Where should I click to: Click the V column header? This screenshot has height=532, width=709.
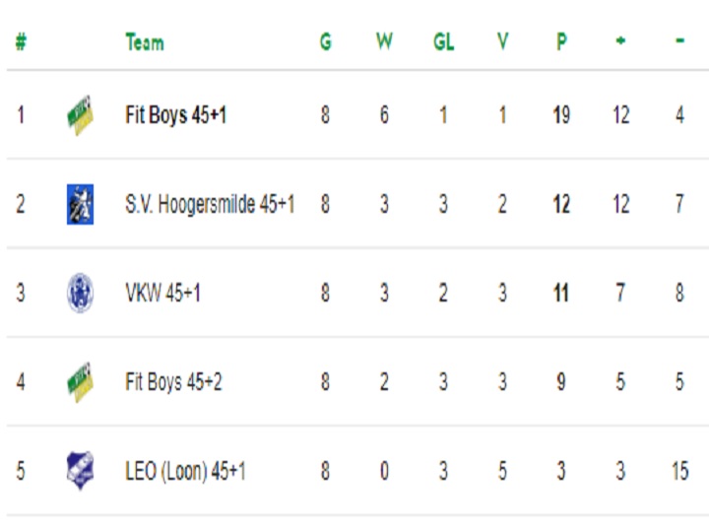point(502,42)
